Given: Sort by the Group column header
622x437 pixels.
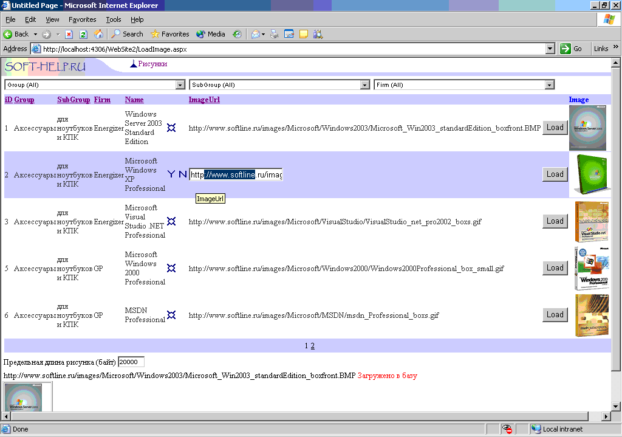Looking at the screenshot, I should tap(24, 100).
